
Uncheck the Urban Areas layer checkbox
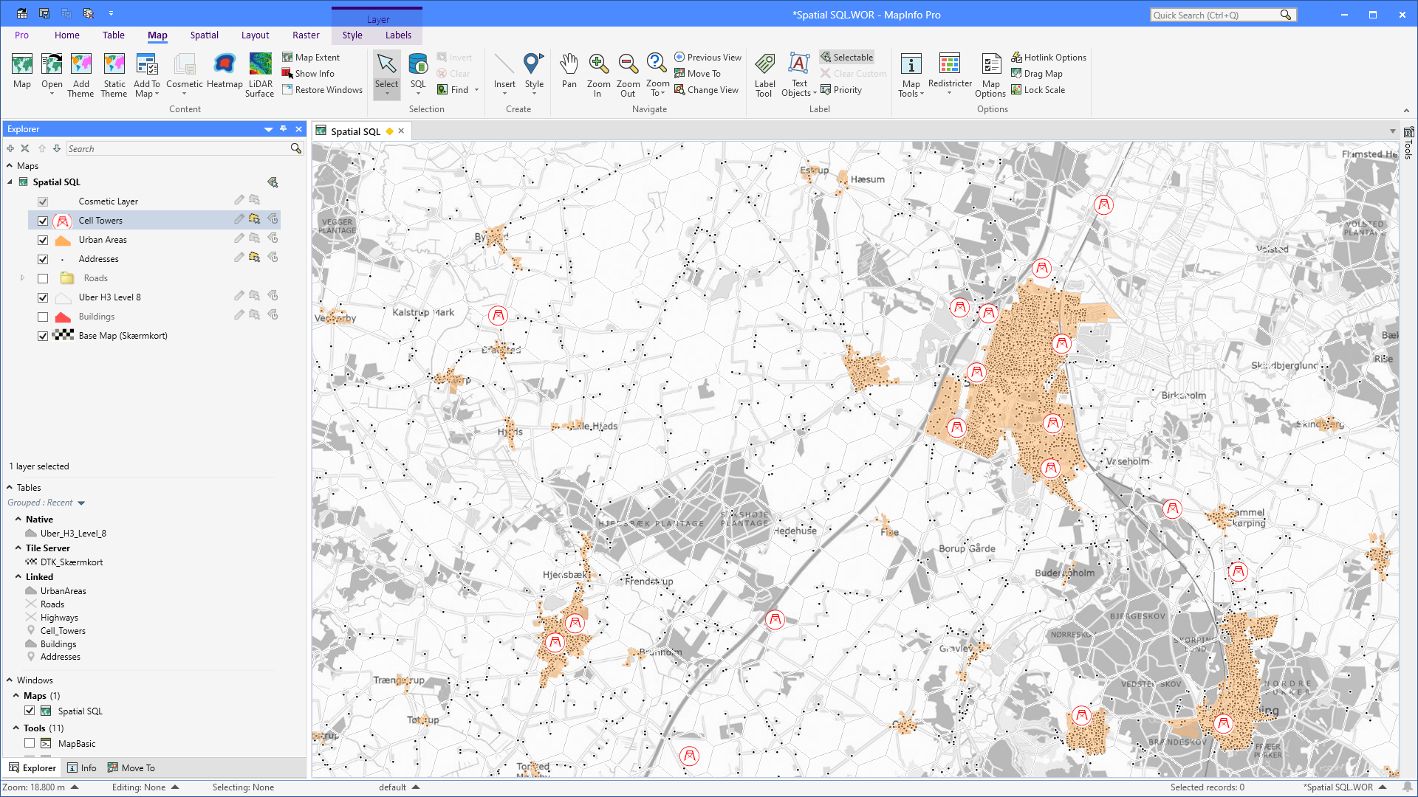tap(43, 240)
